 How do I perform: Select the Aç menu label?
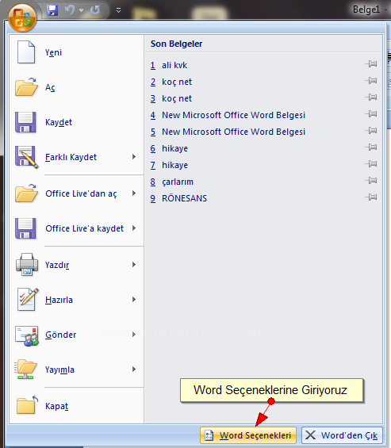pos(50,87)
